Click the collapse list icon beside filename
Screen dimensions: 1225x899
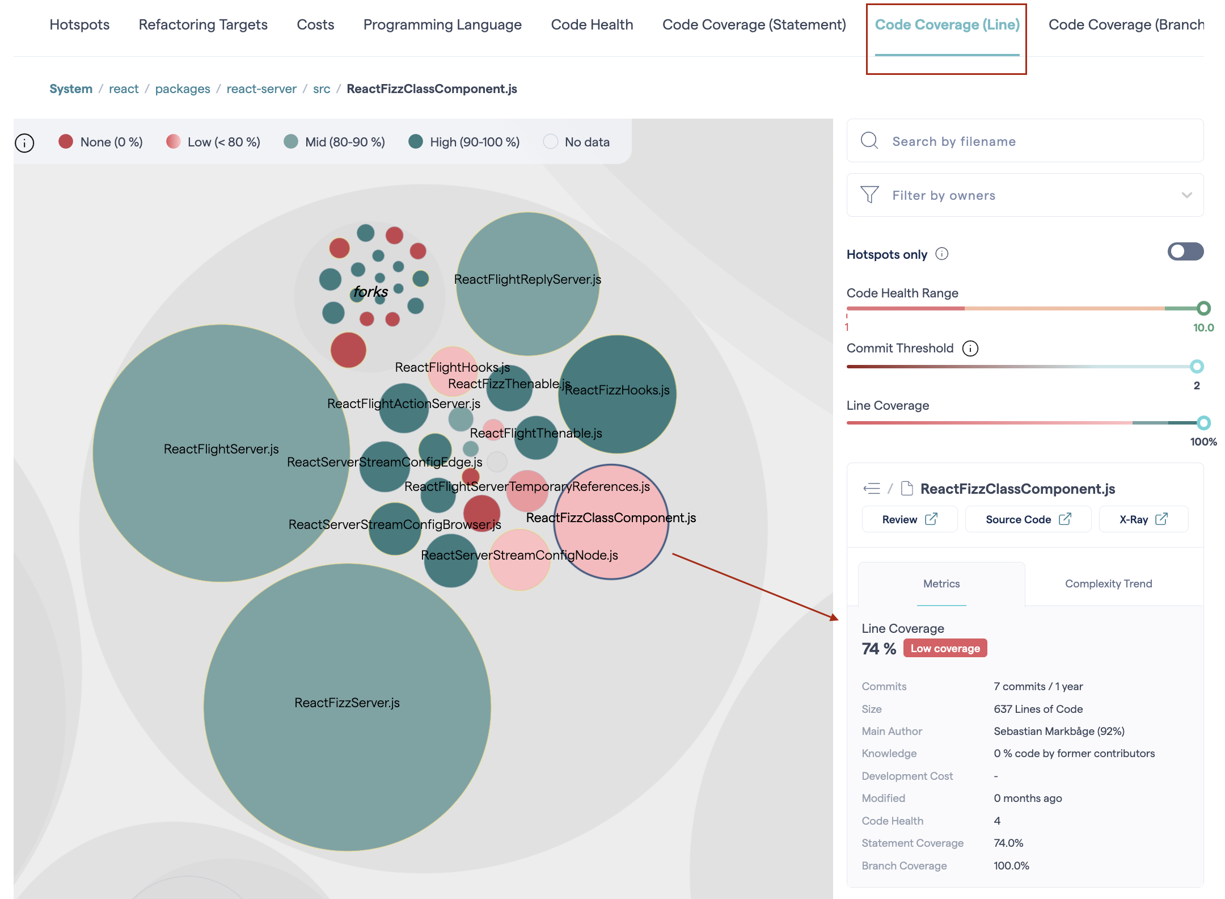point(872,488)
